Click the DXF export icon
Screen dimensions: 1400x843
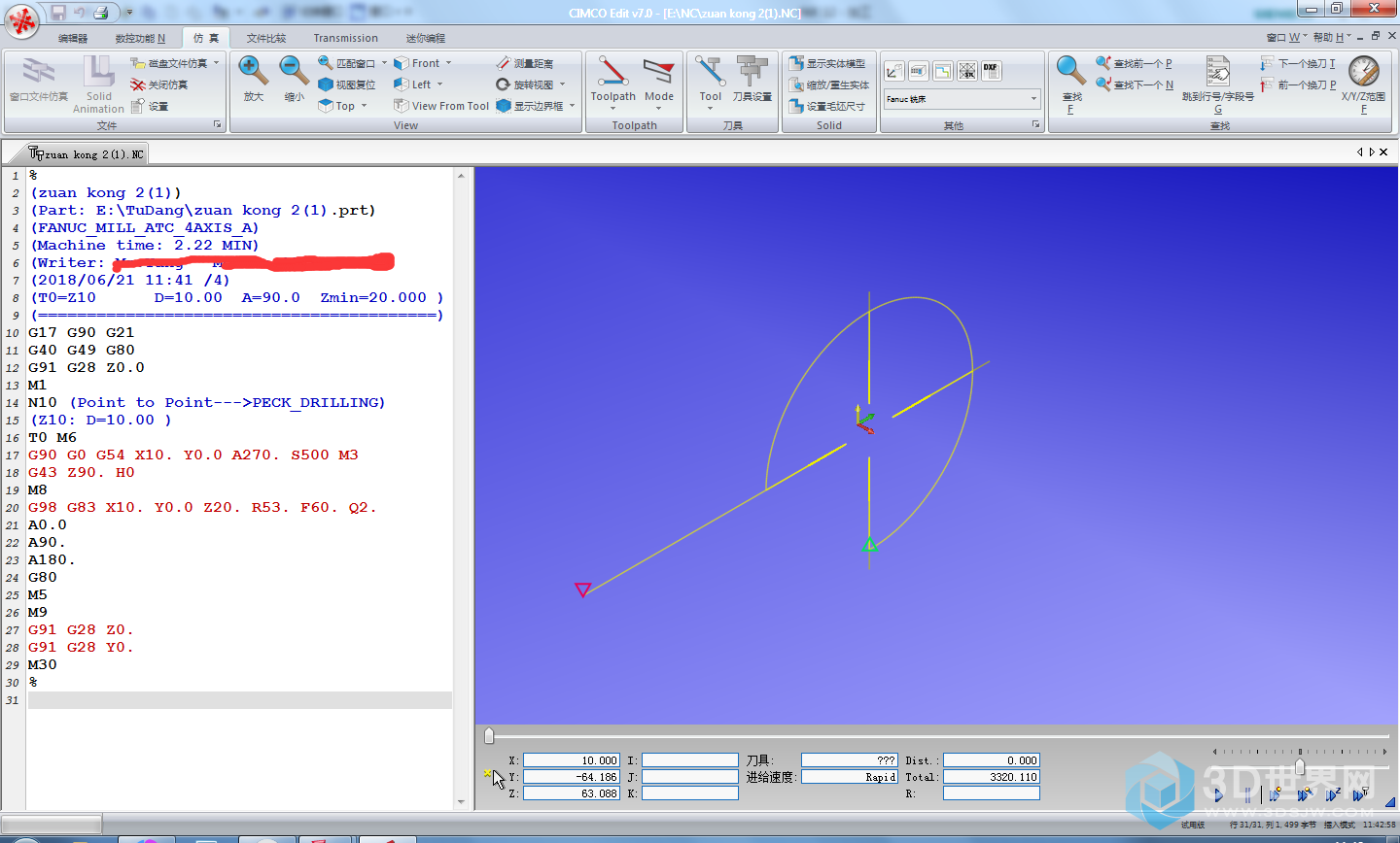(991, 70)
